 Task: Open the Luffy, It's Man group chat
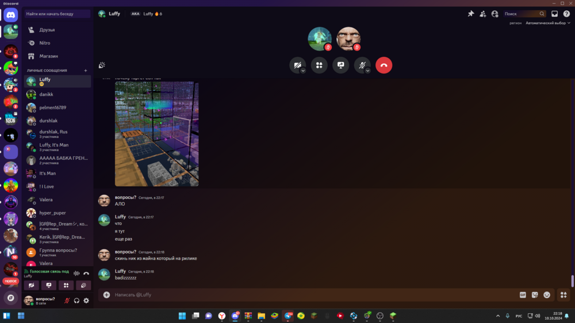click(x=57, y=147)
